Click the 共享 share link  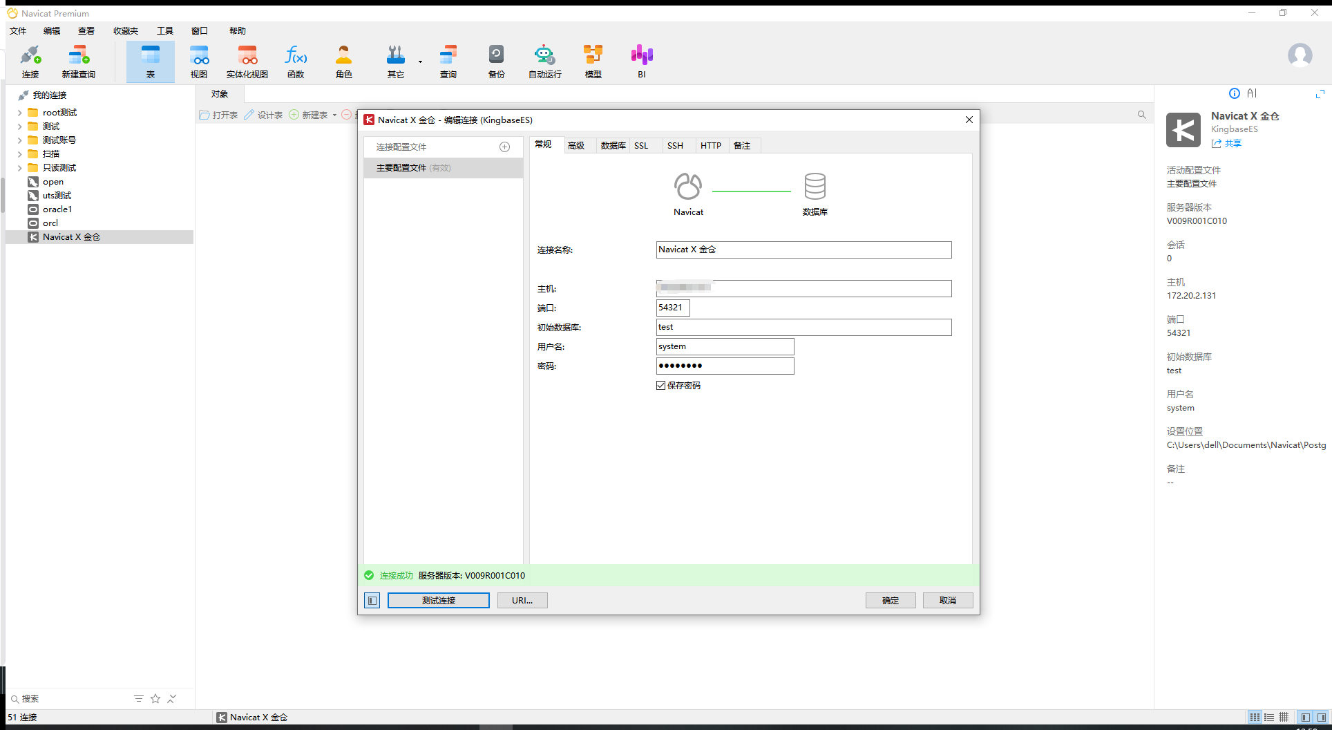coord(1227,144)
